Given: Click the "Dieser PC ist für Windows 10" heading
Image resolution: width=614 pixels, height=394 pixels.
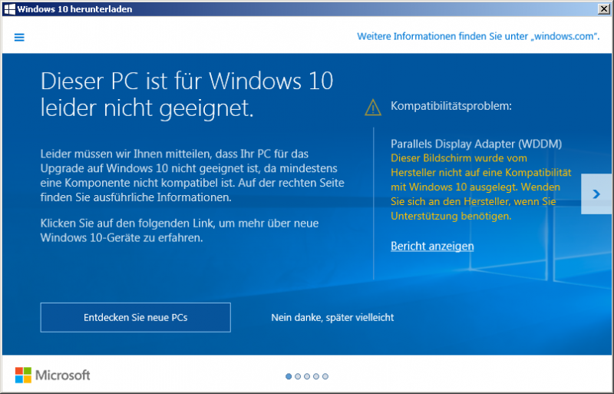Looking at the screenshot, I should (187, 81).
